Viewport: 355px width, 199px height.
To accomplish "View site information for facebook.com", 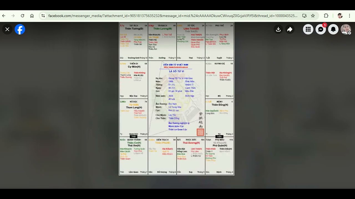I will click(43, 16).
